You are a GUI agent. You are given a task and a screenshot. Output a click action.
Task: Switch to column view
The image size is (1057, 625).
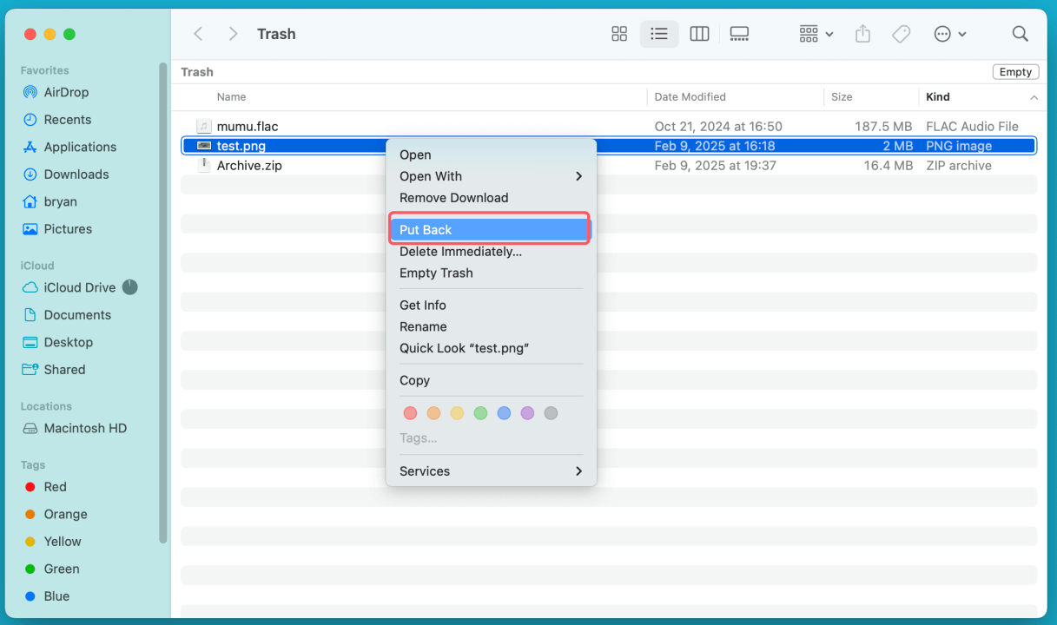coord(699,34)
